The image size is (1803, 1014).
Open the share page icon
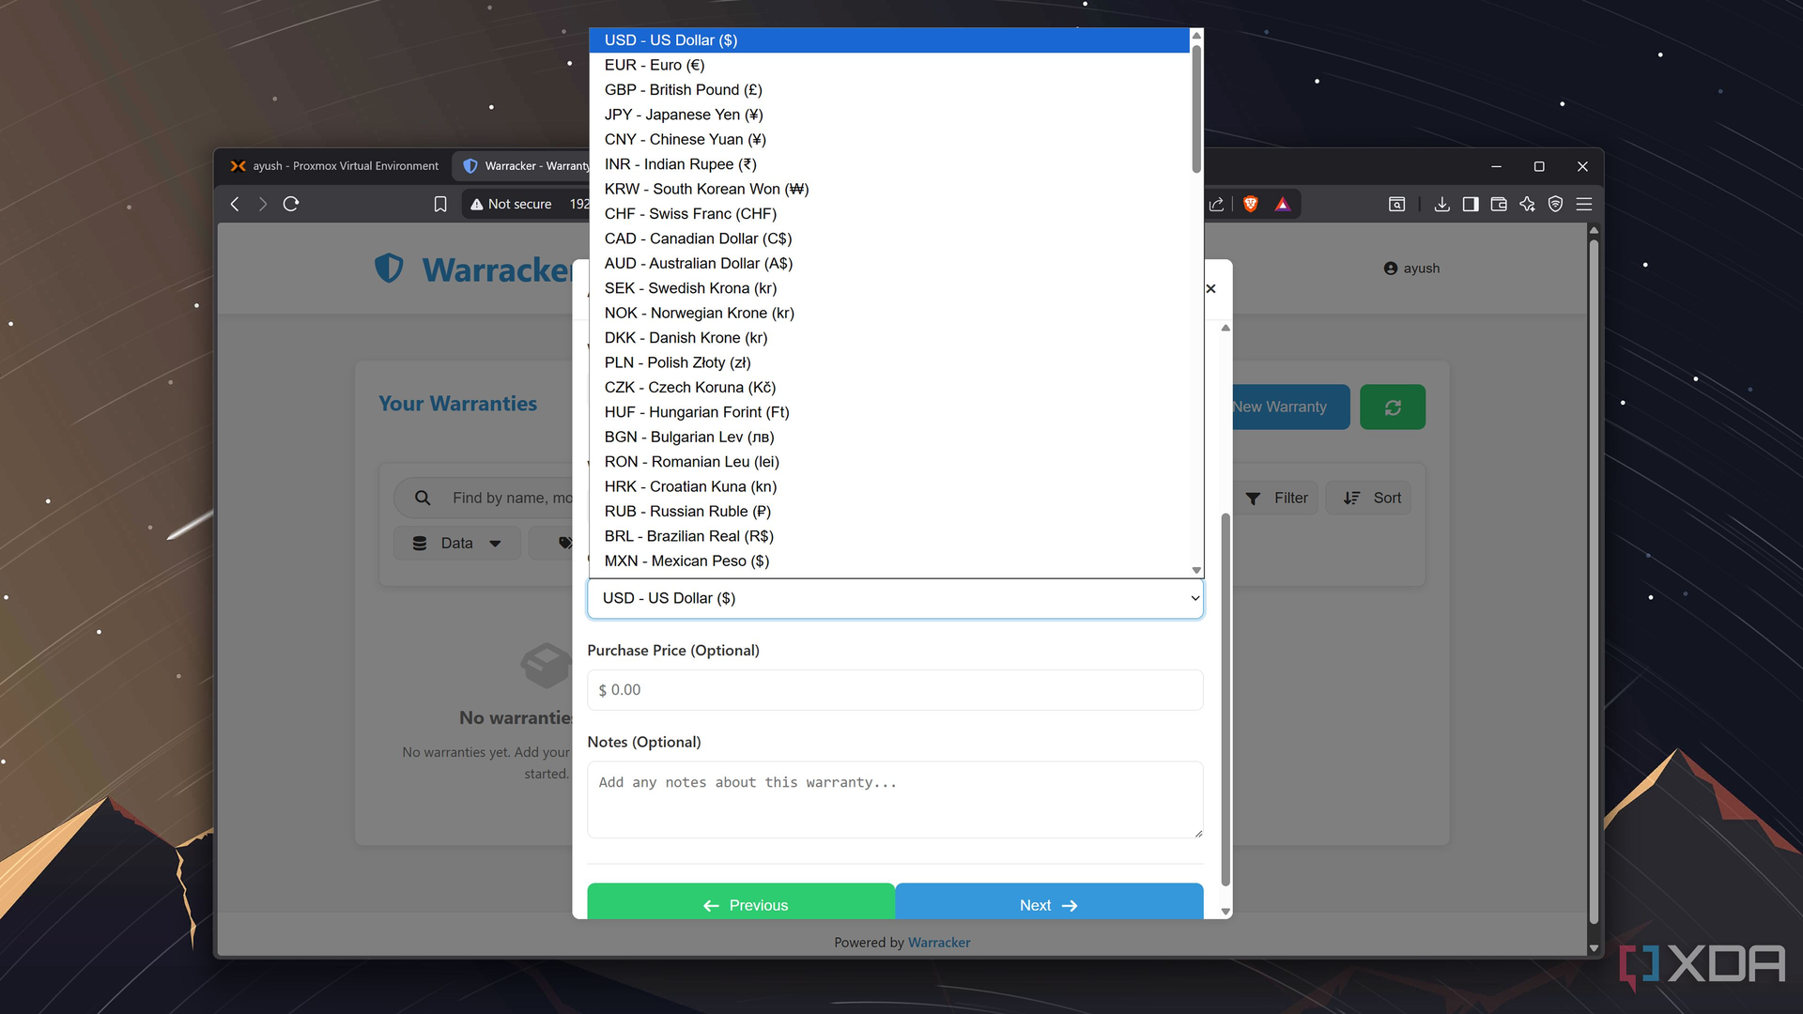[x=1217, y=204]
